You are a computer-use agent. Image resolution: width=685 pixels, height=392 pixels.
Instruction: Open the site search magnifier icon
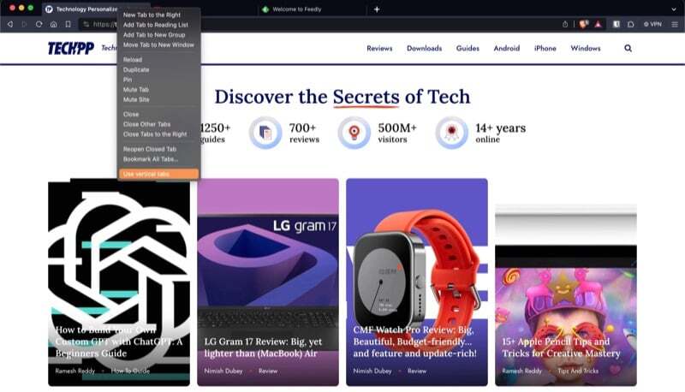(x=628, y=49)
